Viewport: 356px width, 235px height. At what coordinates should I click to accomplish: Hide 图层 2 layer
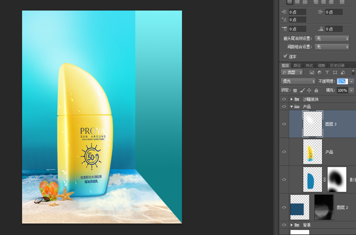(x=284, y=207)
